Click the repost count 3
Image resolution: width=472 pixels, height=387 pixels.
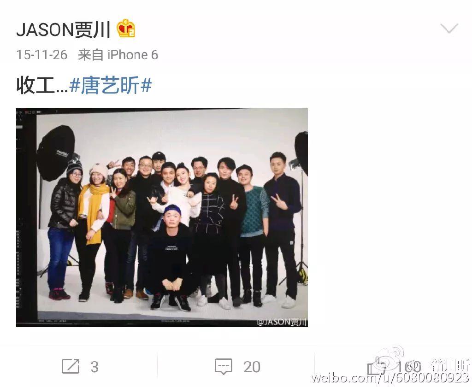[94, 367]
